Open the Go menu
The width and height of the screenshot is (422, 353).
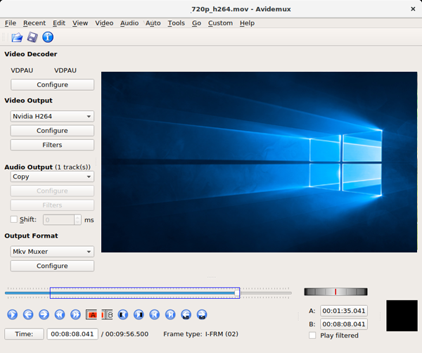pos(196,23)
